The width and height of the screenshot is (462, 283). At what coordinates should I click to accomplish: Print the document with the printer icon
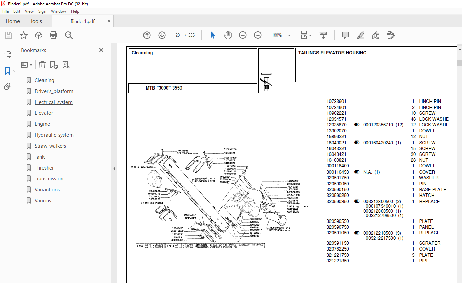pos(53,35)
